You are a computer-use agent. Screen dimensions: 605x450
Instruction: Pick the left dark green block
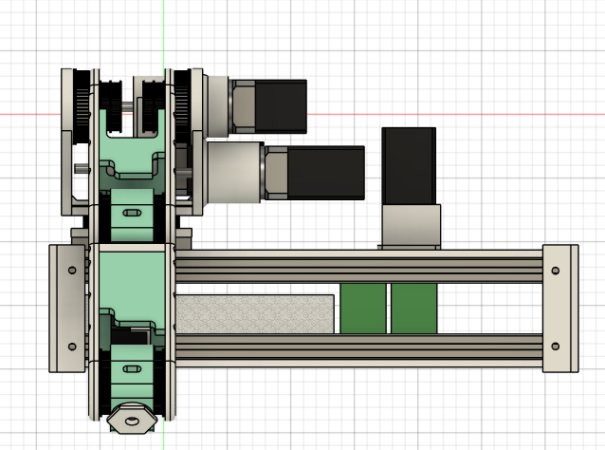click(363, 309)
